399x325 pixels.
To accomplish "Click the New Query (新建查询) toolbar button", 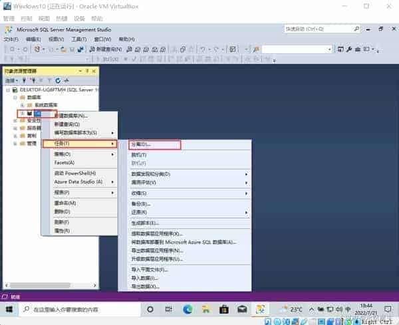I will 106,49.
